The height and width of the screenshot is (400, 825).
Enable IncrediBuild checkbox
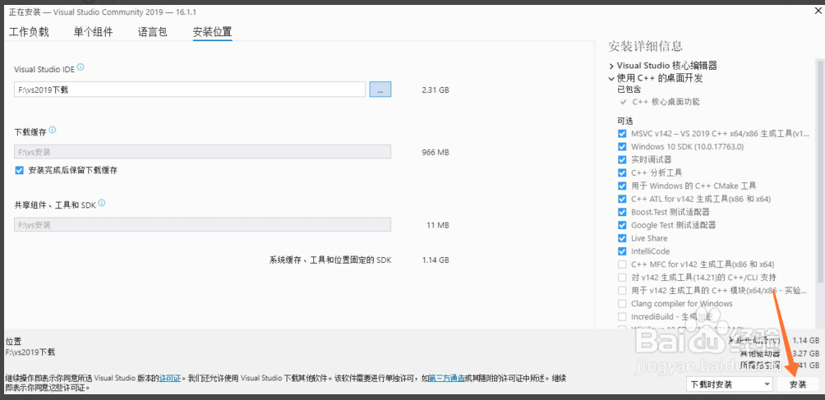(x=622, y=316)
